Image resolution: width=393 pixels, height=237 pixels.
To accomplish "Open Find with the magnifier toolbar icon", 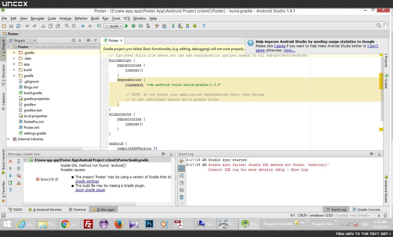I will pos(67,26).
